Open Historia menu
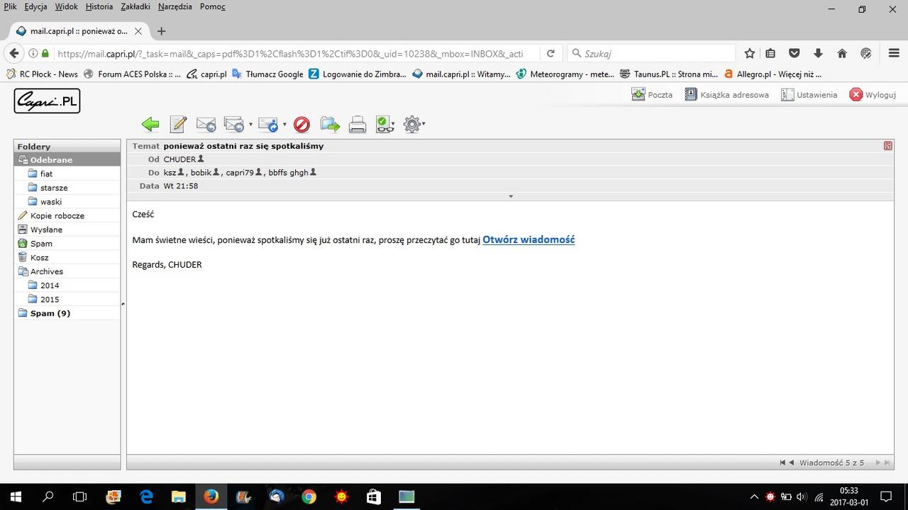This screenshot has height=510, width=908. [x=99, y=6]
